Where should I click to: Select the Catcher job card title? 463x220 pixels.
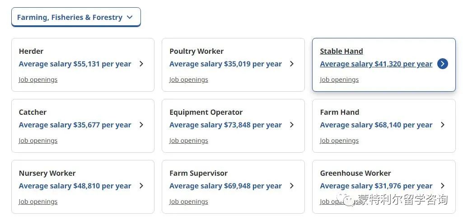coord(33,112)
